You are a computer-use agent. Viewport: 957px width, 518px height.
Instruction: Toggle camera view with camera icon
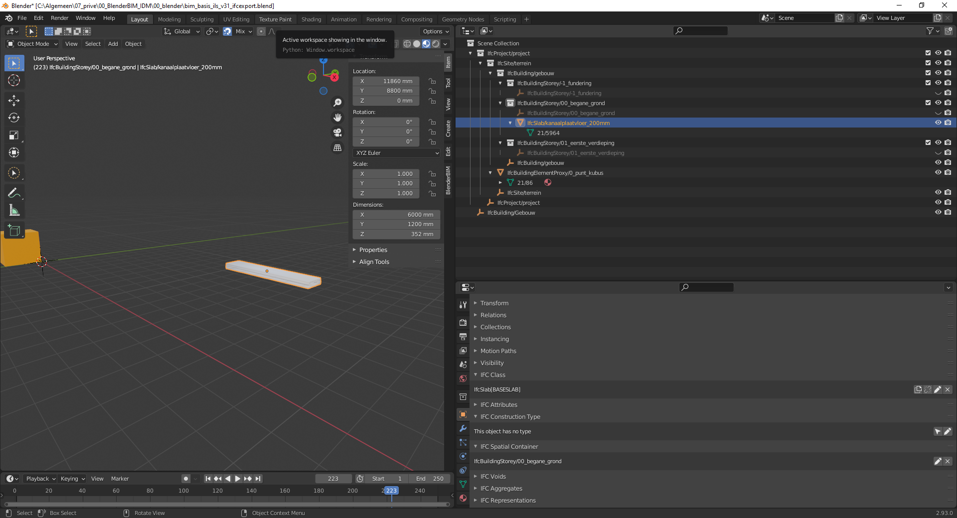pyautogui.click(x=337, y=132)
